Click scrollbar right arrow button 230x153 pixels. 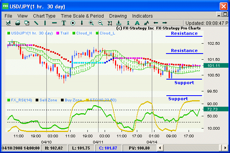[x=225, y=148]
